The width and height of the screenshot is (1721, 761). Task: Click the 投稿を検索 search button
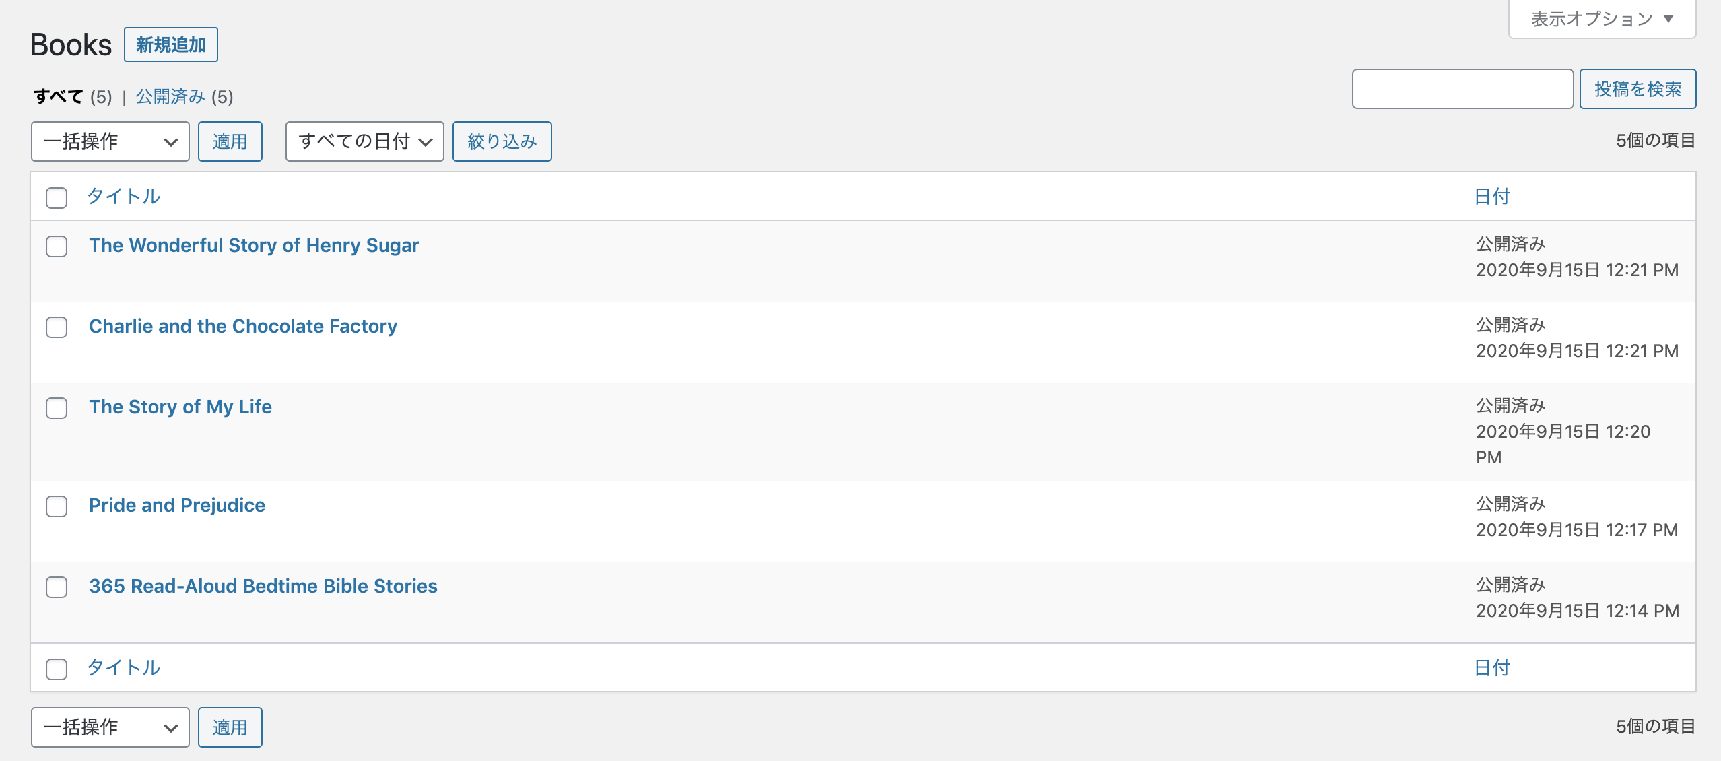point(1638,88)
